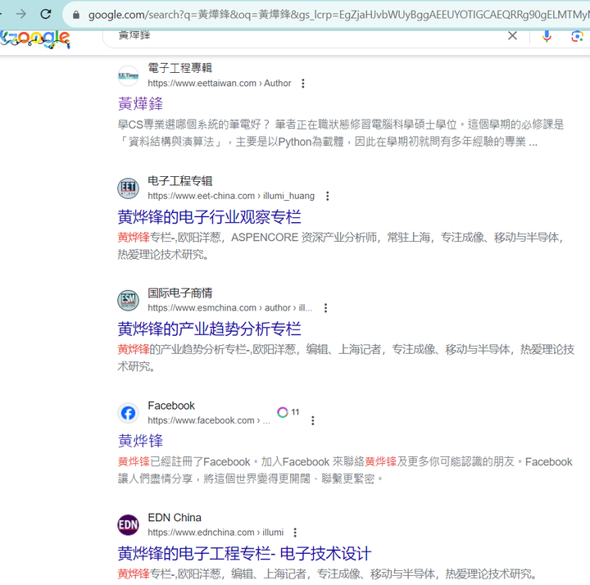Clear the search box with X icon
Viewport: 590px width, 585px height.
pyautogui.click(x=512, y=36)
